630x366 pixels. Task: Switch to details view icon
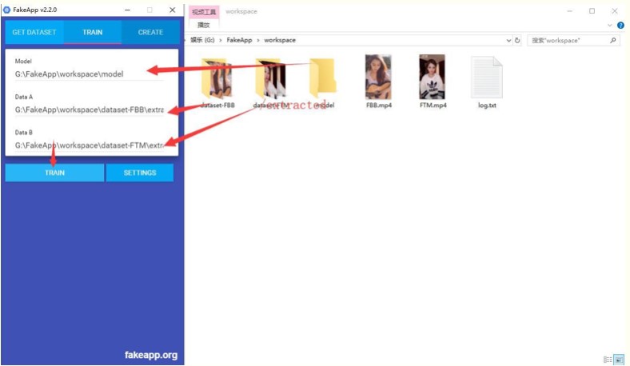pyautogui.click(x=608, y=360)
